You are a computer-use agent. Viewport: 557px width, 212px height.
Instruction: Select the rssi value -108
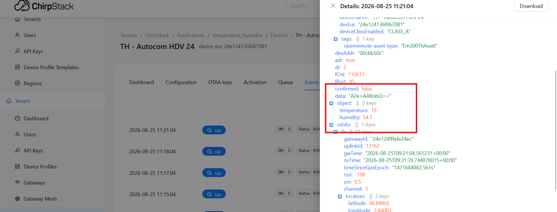360,175
